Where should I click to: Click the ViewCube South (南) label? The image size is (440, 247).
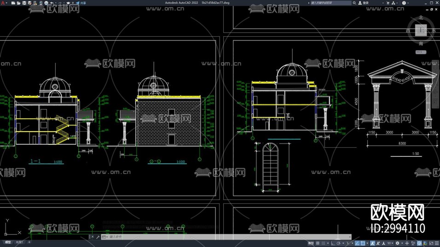421,43
